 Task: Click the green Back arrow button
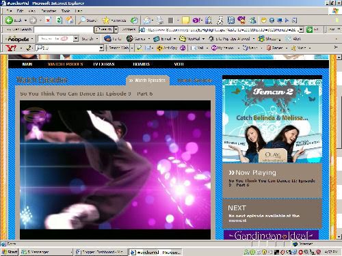[x=9, y=20]
